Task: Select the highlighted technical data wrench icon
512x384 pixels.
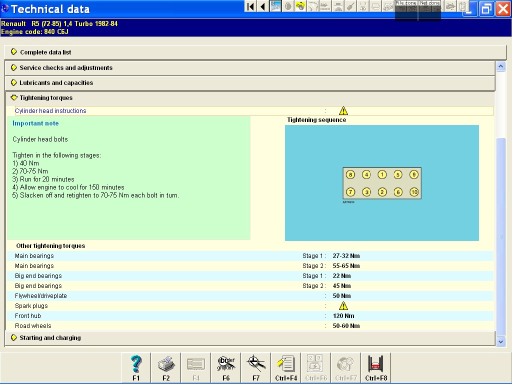Action: pyautogui.click(x=275, y=6)
